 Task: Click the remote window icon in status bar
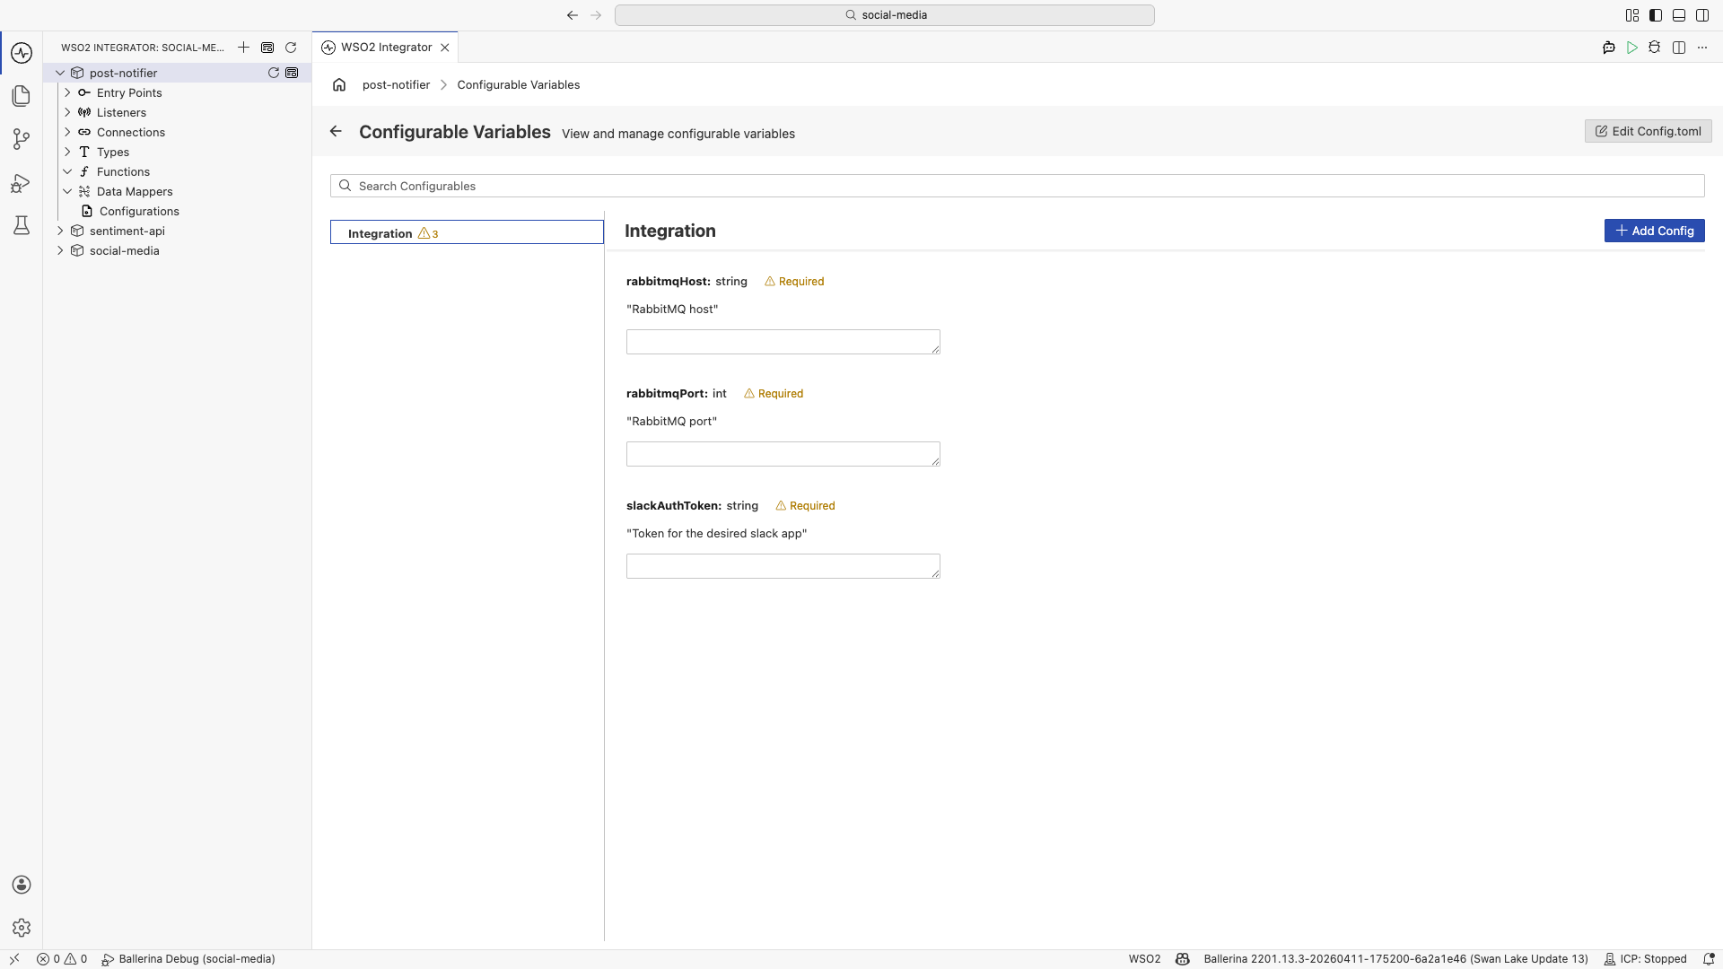14,959
